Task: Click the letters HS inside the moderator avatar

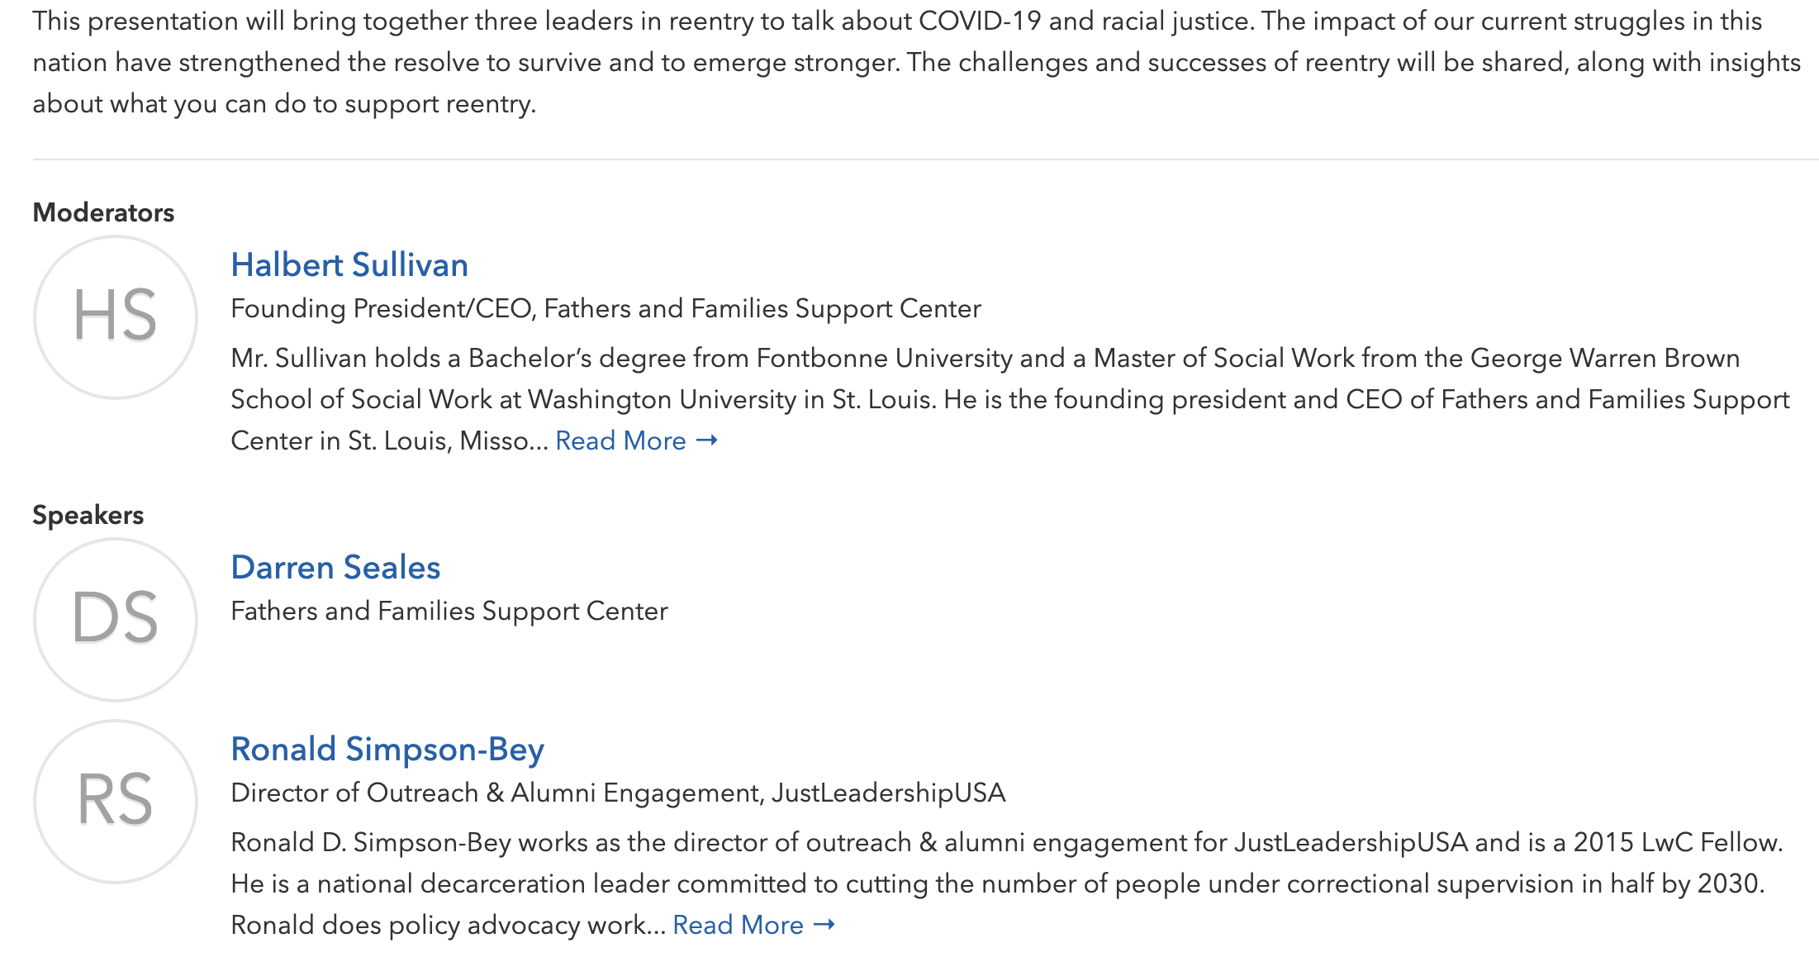Action: click(x=115, y=316)
